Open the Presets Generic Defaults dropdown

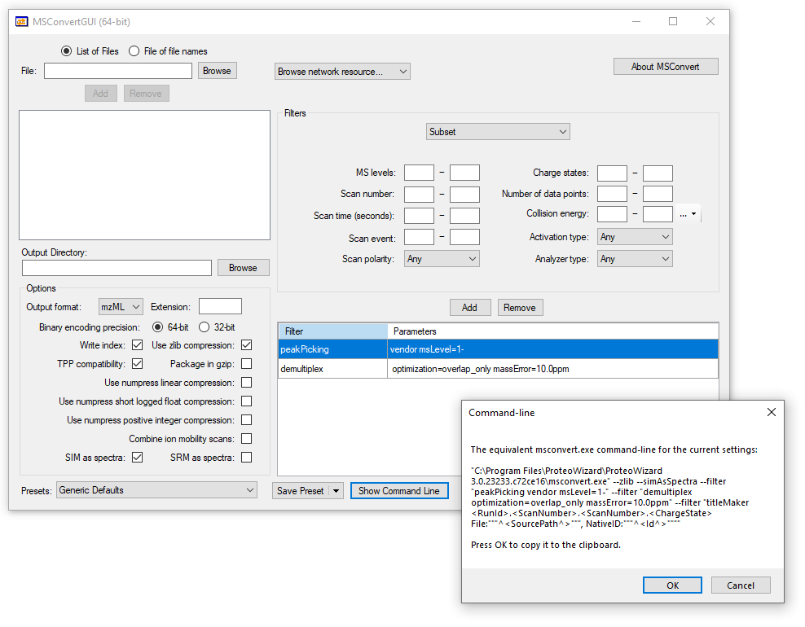click(156, 490)
